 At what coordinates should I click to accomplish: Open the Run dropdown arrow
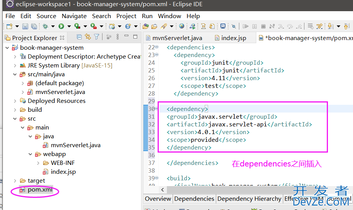click(x=69, y=27)
